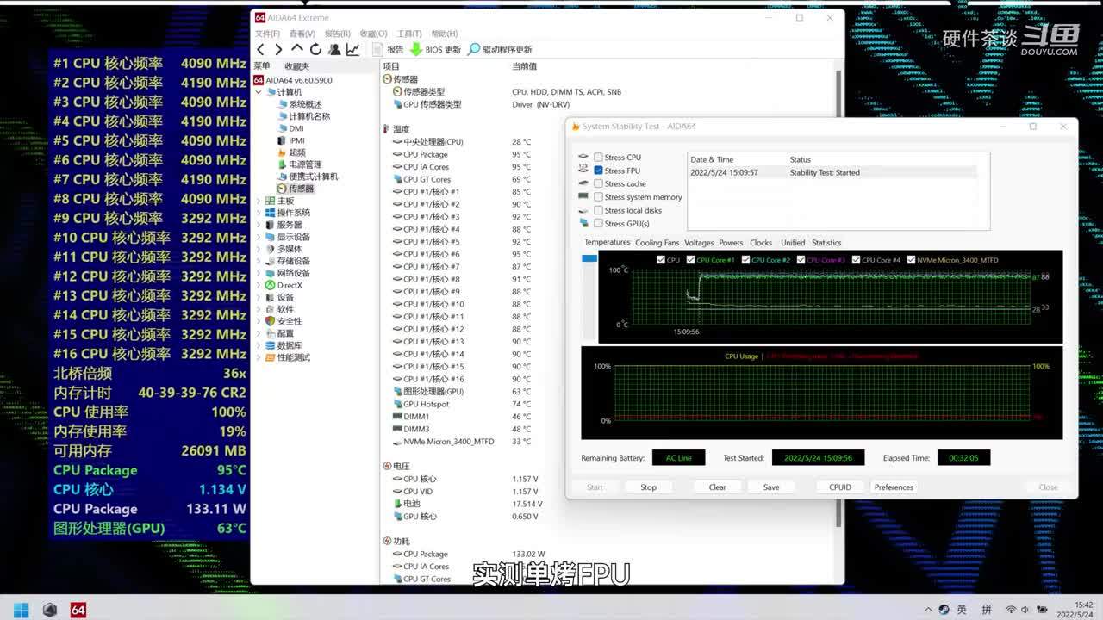Select 计算机名称 in the tree

click(303, 116)
